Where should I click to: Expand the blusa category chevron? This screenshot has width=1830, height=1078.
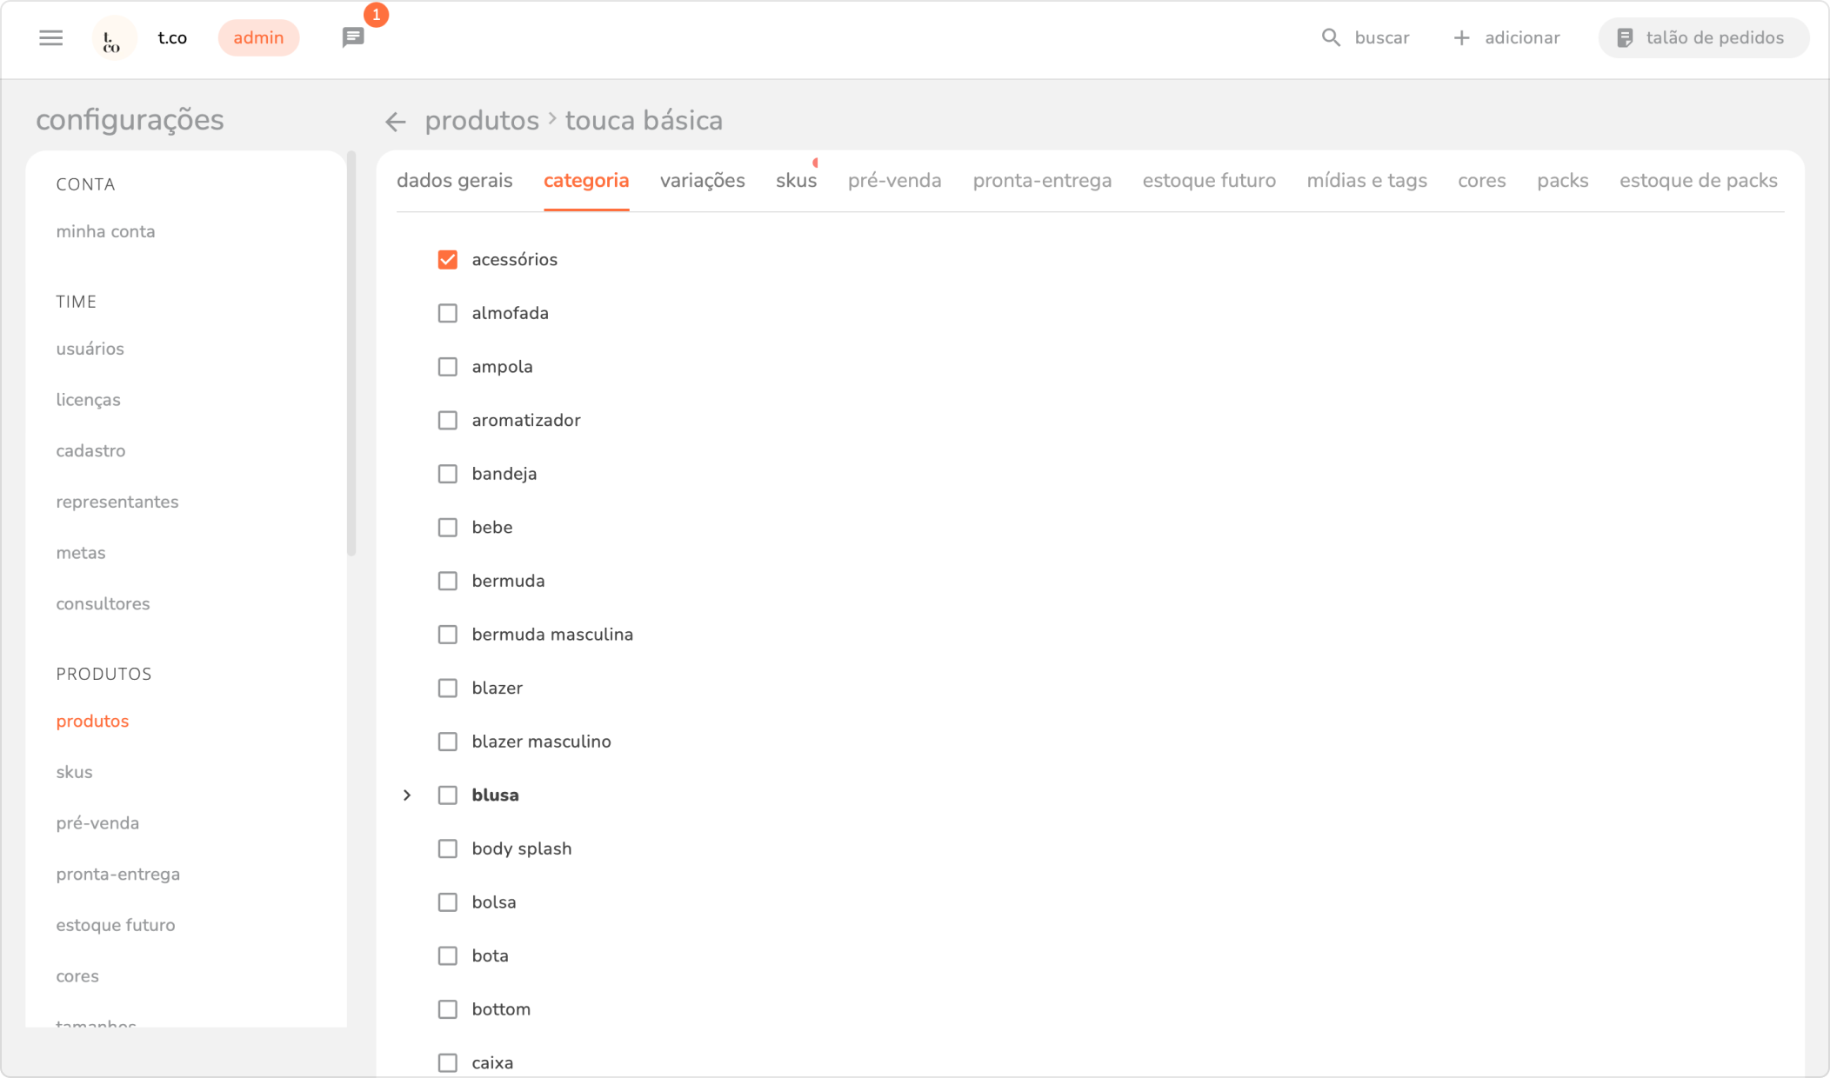click(407, 795)
